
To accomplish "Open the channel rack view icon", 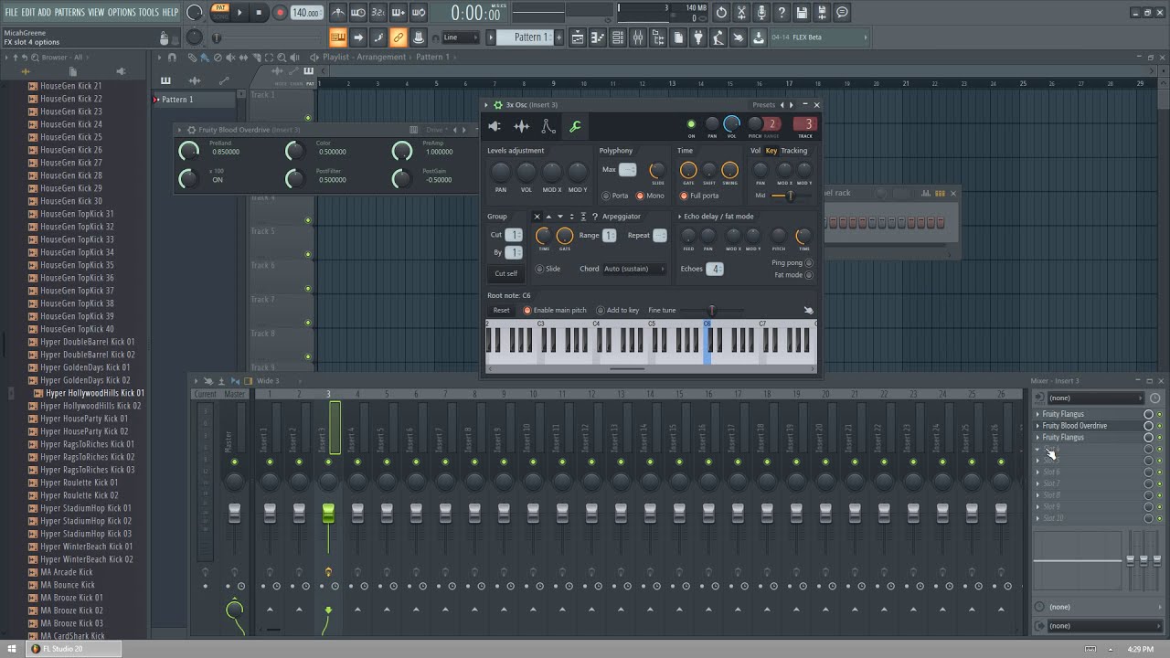I will pyautogui.click(x=618, y=37).
